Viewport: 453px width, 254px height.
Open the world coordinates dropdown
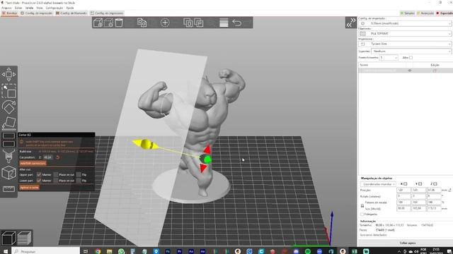pyautogui.click(x=378, y=184)
